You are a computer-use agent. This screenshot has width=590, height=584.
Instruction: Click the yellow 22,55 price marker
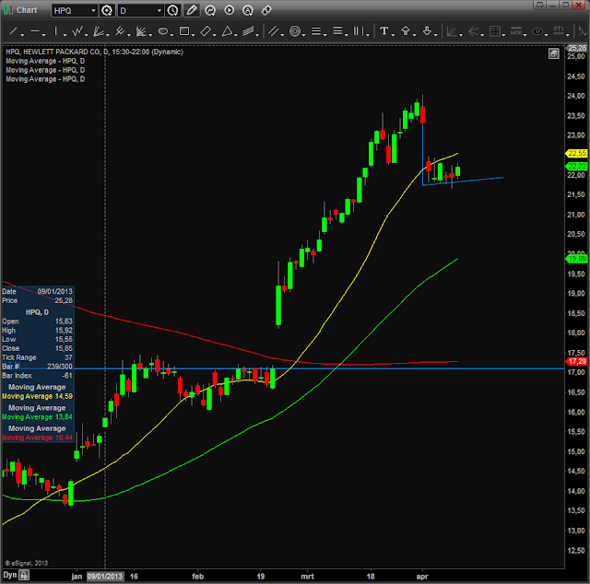coord(576,153)
